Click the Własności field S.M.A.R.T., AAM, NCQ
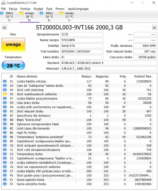This screenshot has width=158, height=191. (x=109, y=69)
